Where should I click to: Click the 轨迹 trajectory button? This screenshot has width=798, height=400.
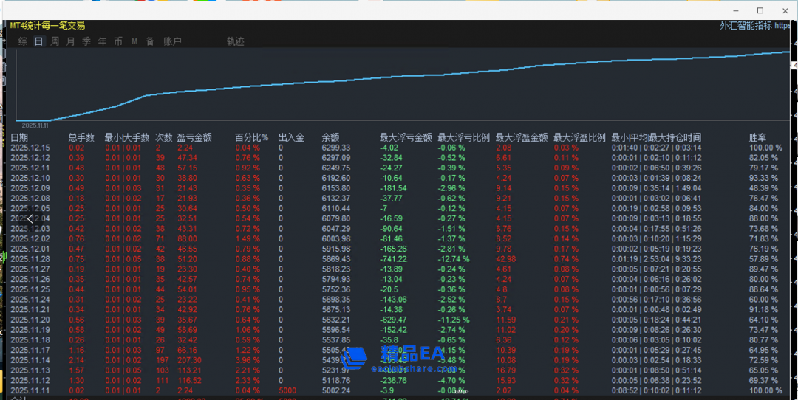235,41
